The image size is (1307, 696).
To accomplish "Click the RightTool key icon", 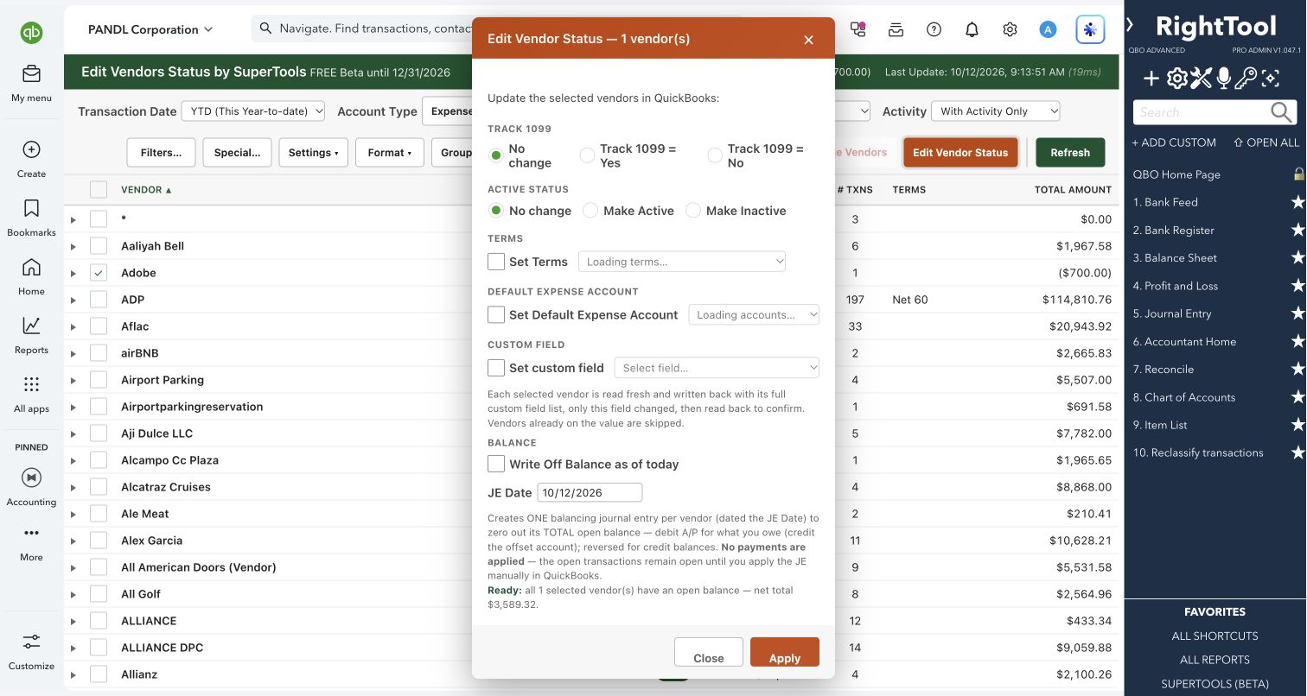I will tap(1246, 79).
